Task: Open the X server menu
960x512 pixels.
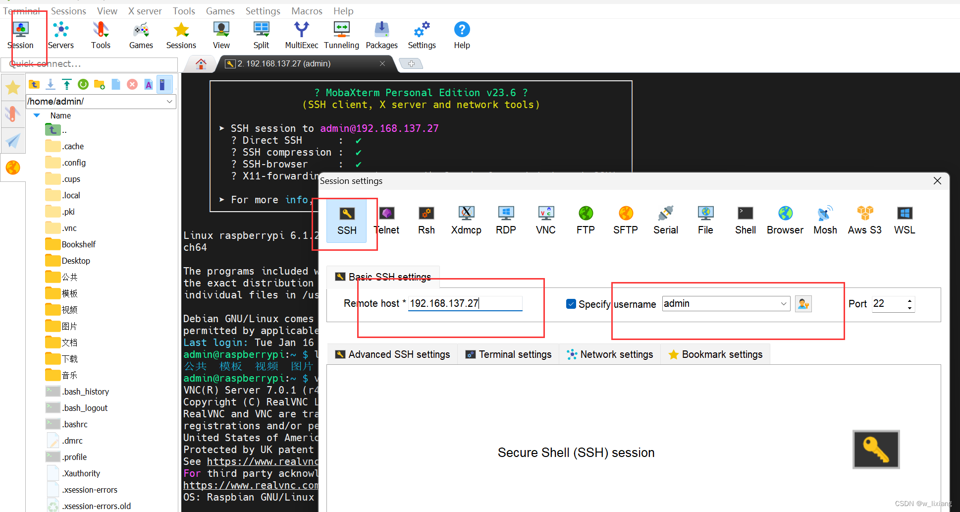Action: point(145,11)
